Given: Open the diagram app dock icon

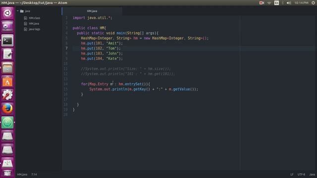Looking at the screenshot, I should pos(7,163).
